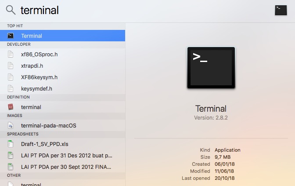Click the Developer section header
295x186 pixels.
point(18,44)
